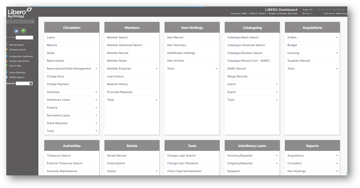Open the Loans page in Circulation
360x188 pixels.
[50, 37]
